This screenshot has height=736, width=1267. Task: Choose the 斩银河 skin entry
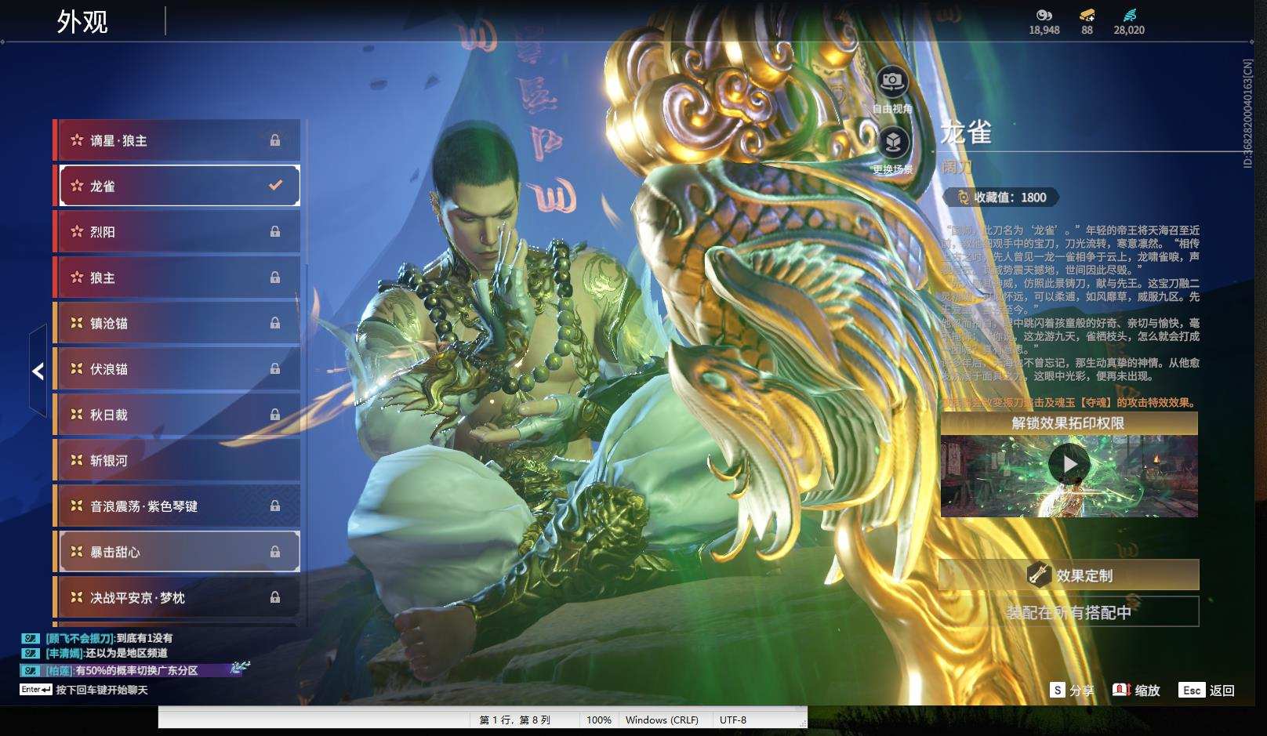[176, 460]
